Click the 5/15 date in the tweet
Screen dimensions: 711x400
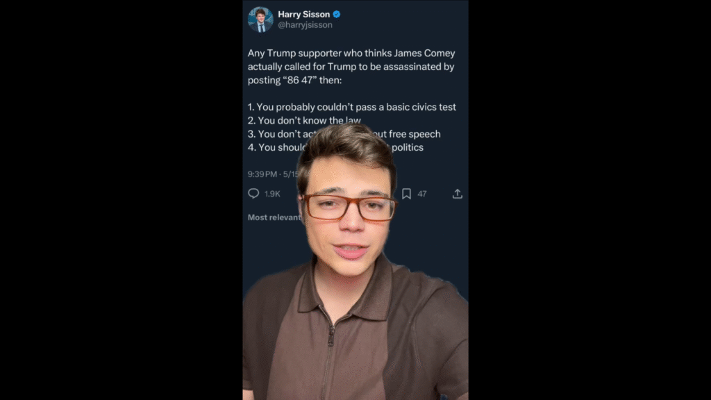click(x=291, y=174)
